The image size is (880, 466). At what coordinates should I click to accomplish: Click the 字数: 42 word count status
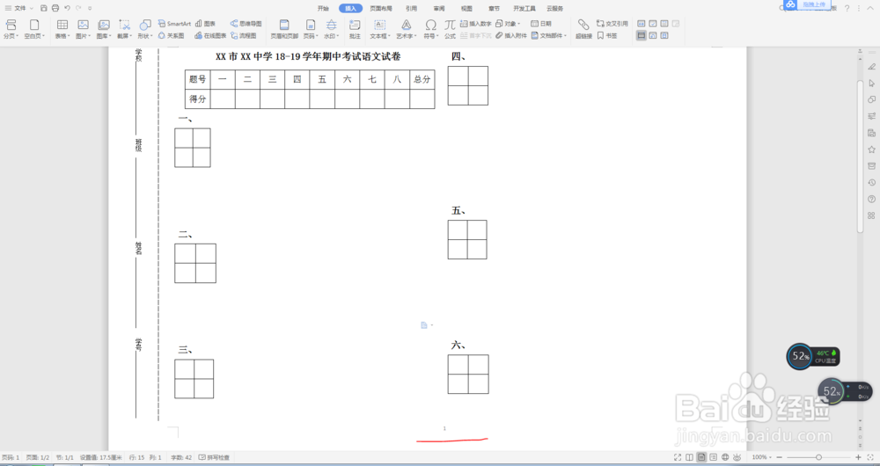pos(181,457)
